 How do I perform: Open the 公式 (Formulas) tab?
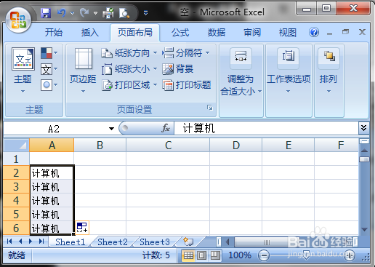[180, 33]
